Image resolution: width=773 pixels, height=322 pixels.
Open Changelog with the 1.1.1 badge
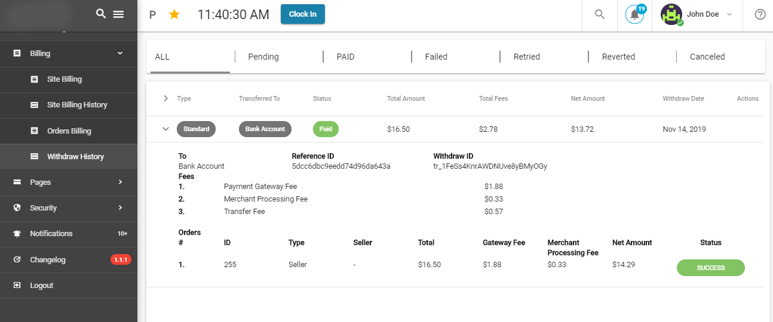tap(48, 260)
